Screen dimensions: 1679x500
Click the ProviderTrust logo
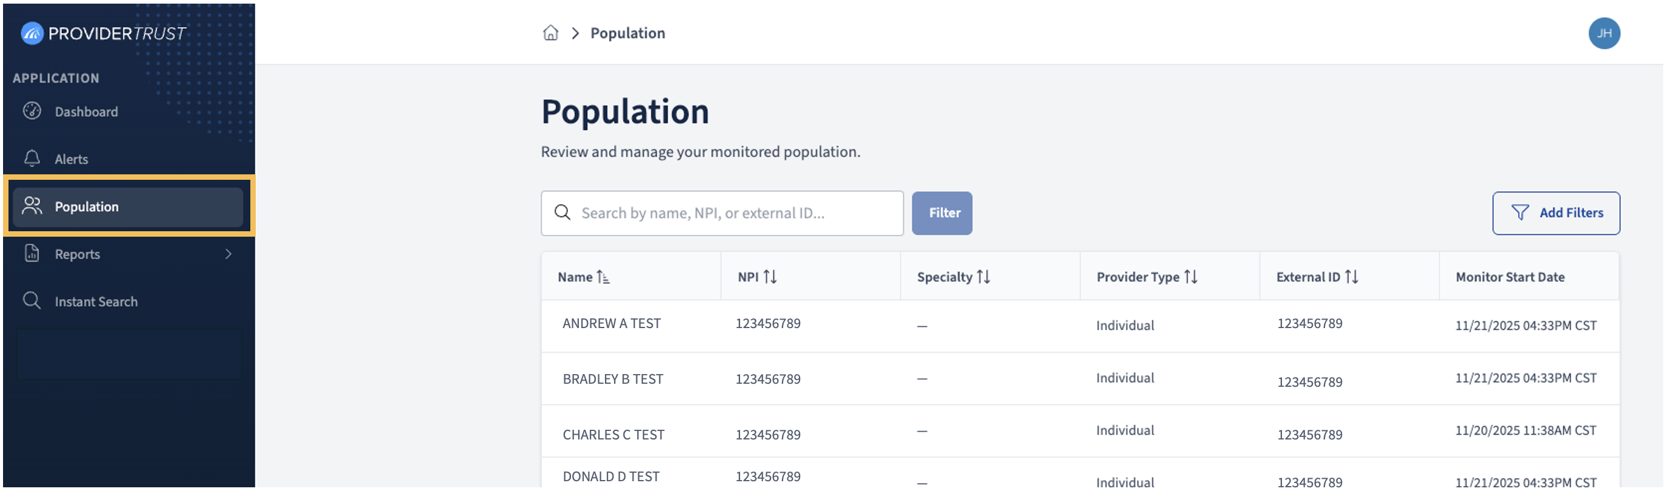pyautogui.click(x=103, y=33)
